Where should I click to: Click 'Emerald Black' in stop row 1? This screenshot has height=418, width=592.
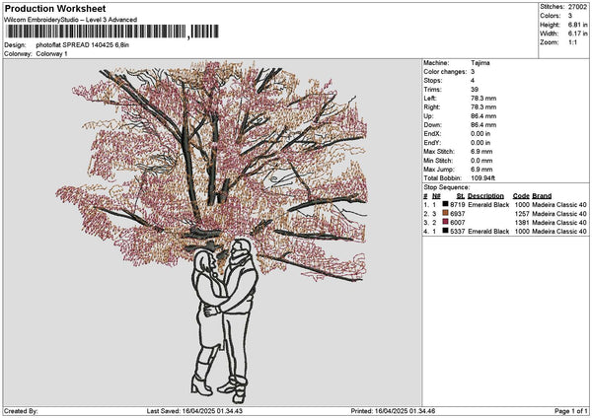(488, 205)
